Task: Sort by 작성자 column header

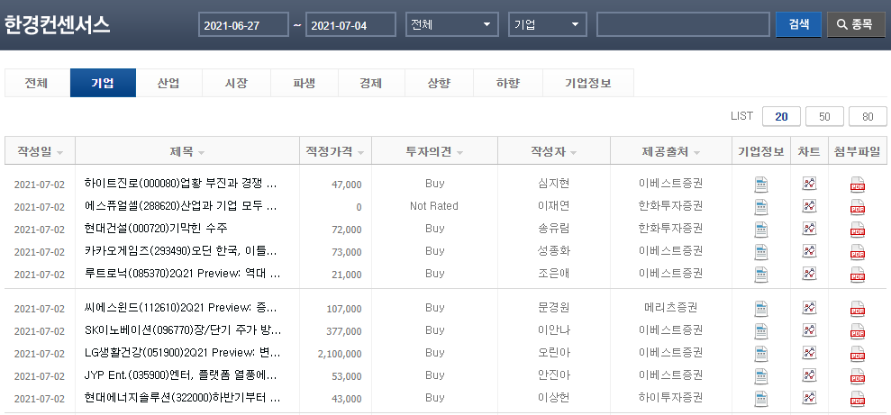Action: coord(554,151)
